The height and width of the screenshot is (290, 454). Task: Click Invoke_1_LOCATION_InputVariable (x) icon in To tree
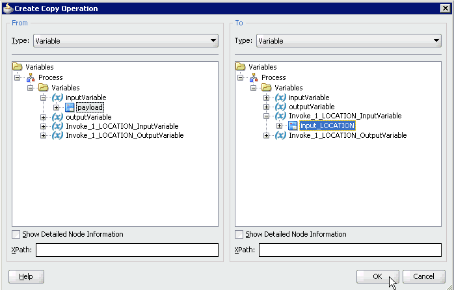tap(280, 116)
